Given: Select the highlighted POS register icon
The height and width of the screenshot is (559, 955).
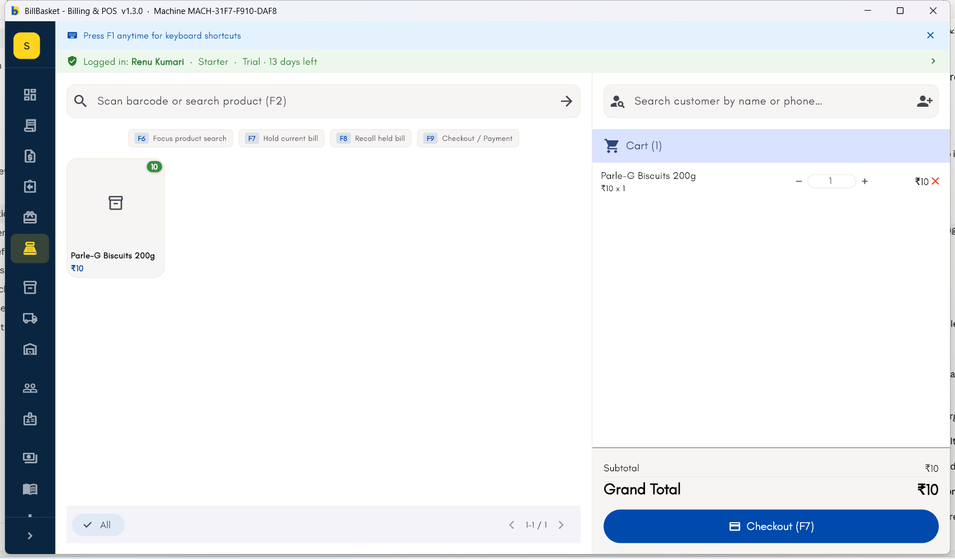Looking at the screenshot, I should click(x=30, y=248).
